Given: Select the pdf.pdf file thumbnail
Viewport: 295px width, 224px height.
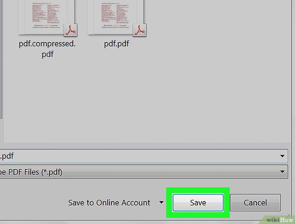Looking at the screenshot, I should 117,18.
